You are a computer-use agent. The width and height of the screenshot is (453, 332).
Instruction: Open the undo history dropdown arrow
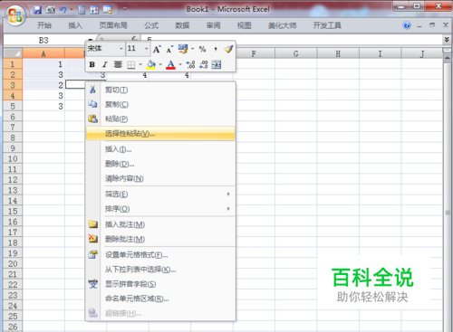pyautogui.click(x=72, y=10)
